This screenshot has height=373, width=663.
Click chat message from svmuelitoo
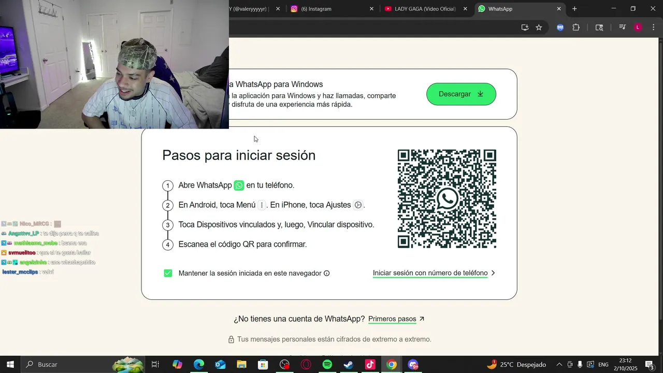coord(46,253)
